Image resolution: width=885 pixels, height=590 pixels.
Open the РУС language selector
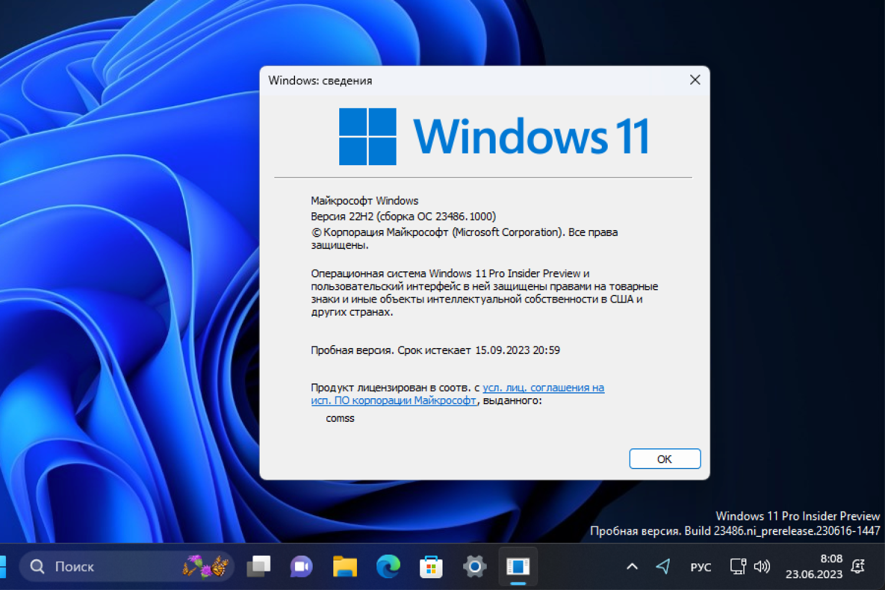pyautogui.click(x=700, y=566)
